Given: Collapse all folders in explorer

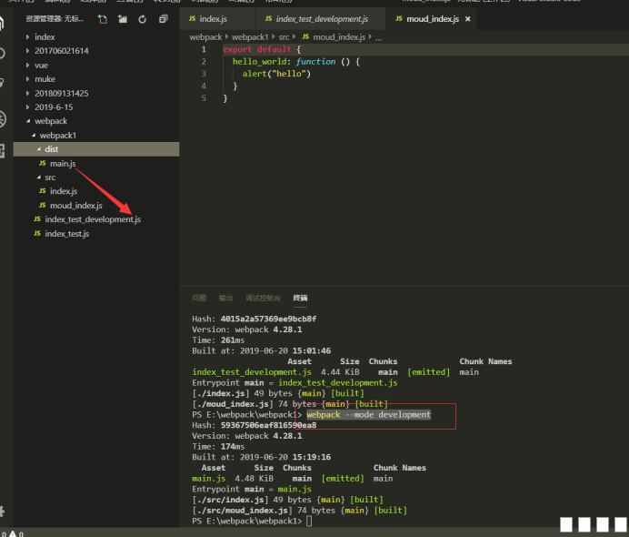Looking at the screenshot, I should pos(162,18).
